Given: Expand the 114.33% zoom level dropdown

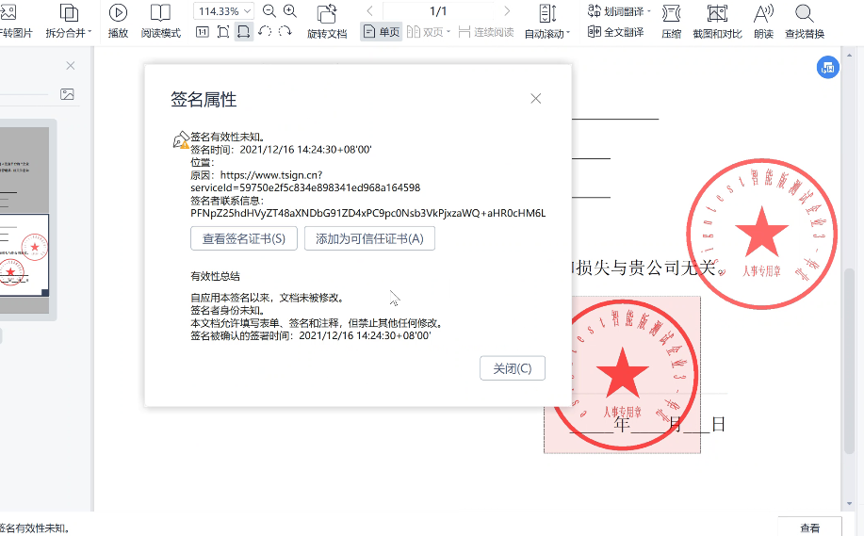Looking at the screenshot, I should coord(248,11).
